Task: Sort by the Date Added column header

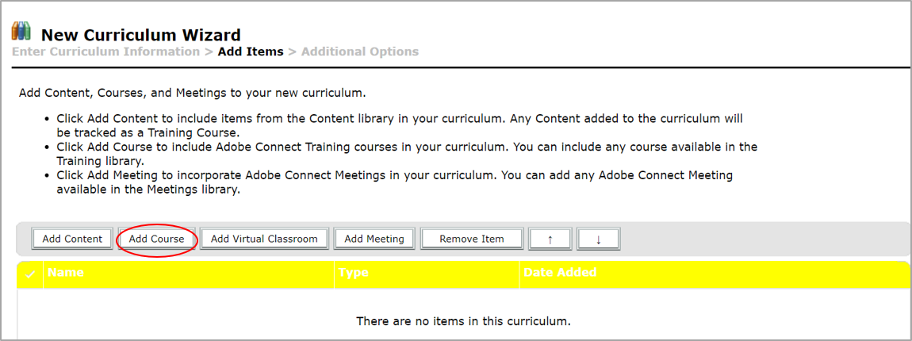Action: coord(560,273)
